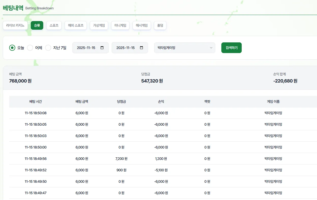Click the green 검색하기 search button
Viewport: 317px width, 200px height.
[232, 48]
